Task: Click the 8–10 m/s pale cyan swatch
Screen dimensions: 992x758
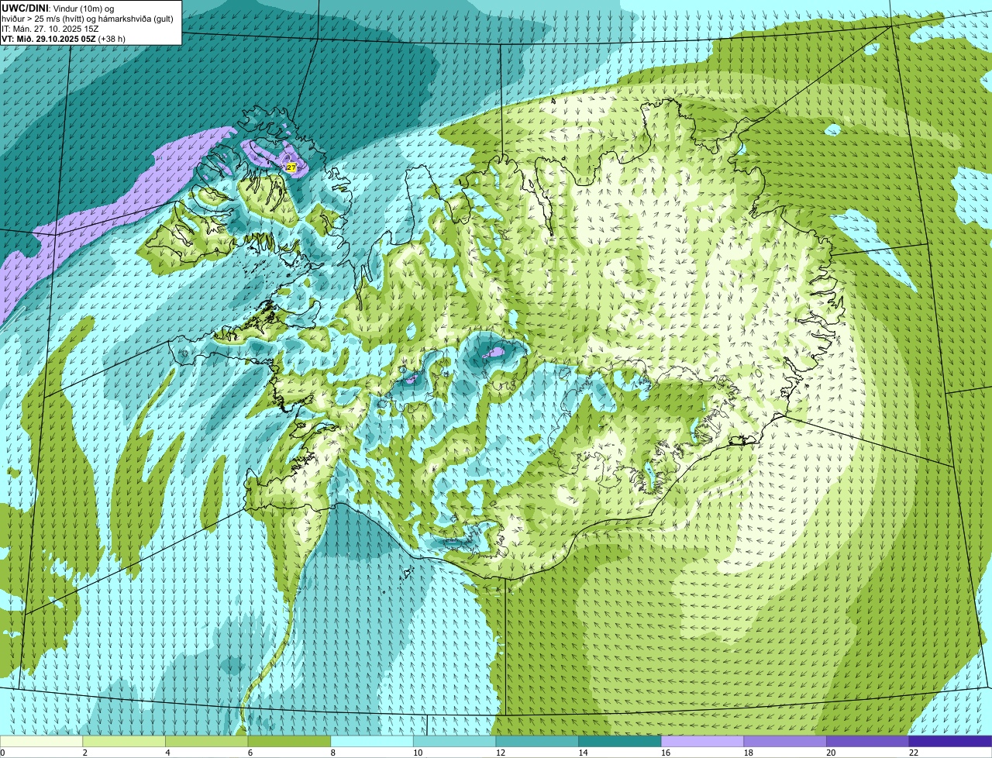Action: [x=372, y=741]
